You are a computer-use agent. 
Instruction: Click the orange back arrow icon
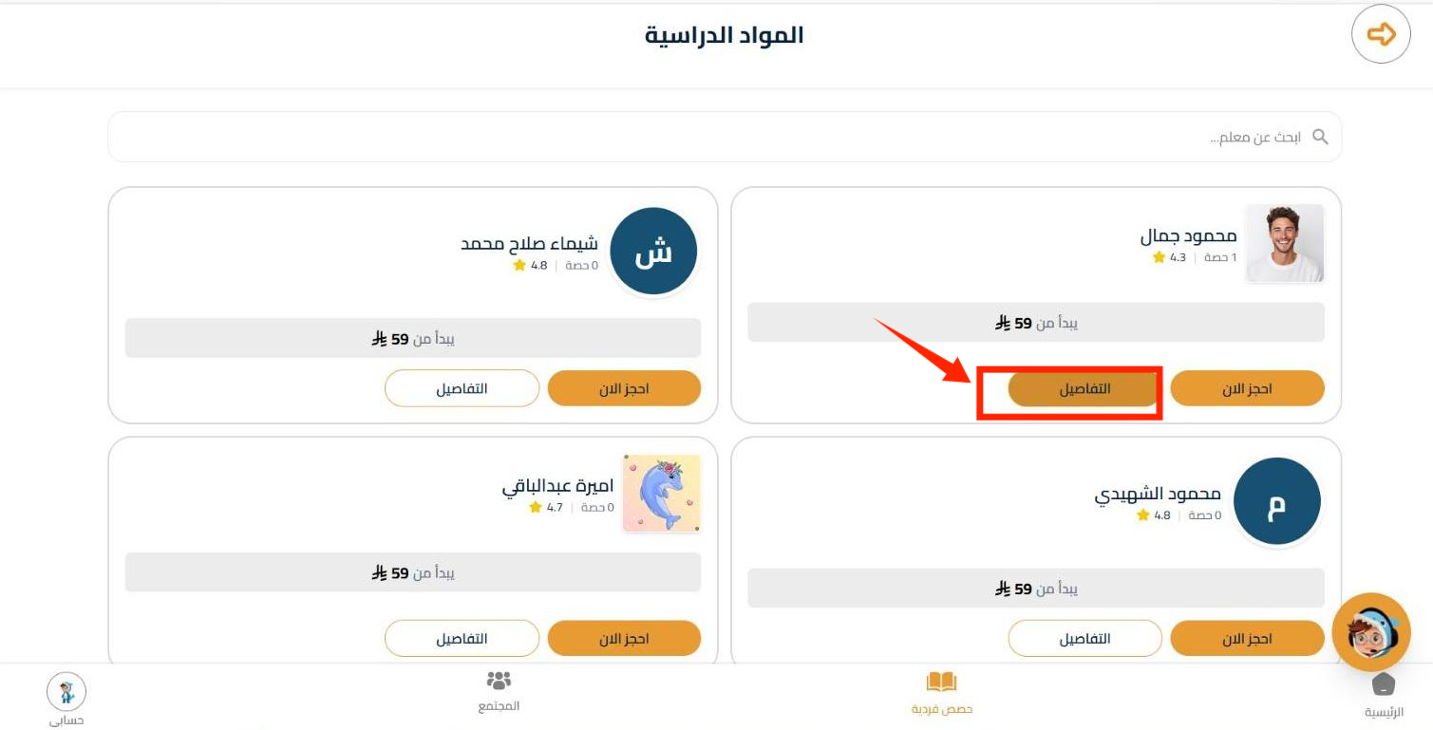(1381, 35)
